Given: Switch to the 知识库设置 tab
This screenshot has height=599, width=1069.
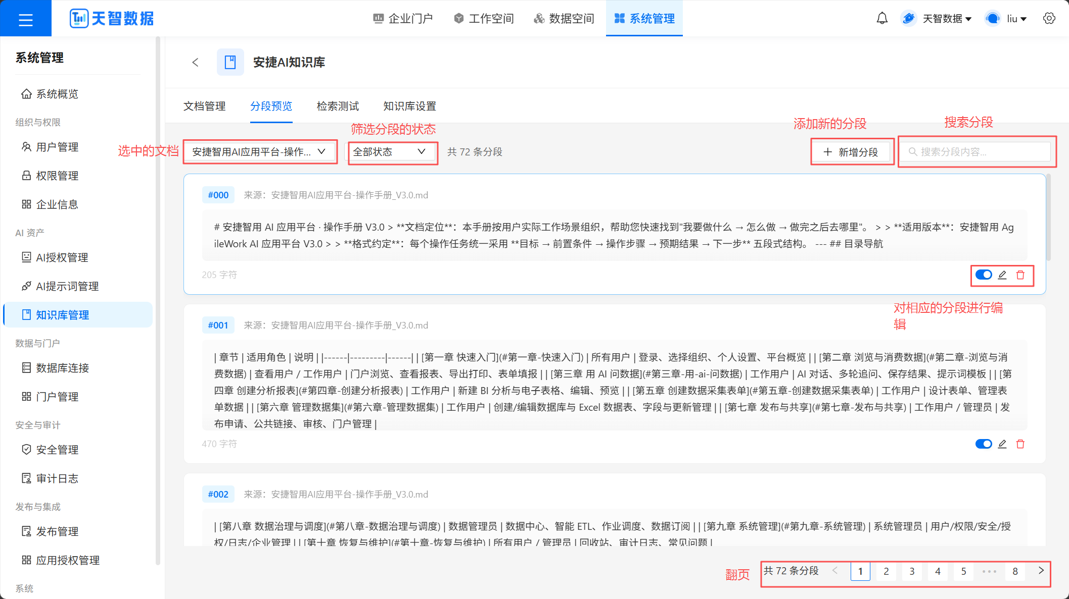Looking at the screenshot, I should click(x=410, y=106).
